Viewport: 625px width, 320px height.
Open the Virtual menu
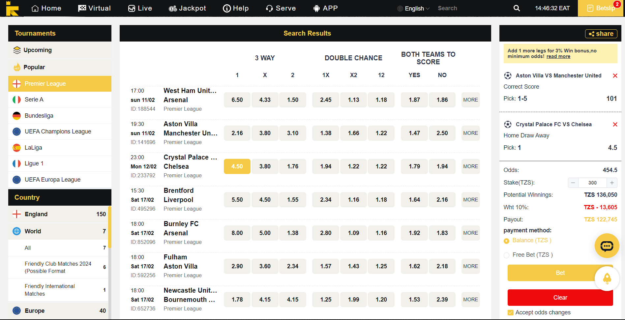point(94,8)
